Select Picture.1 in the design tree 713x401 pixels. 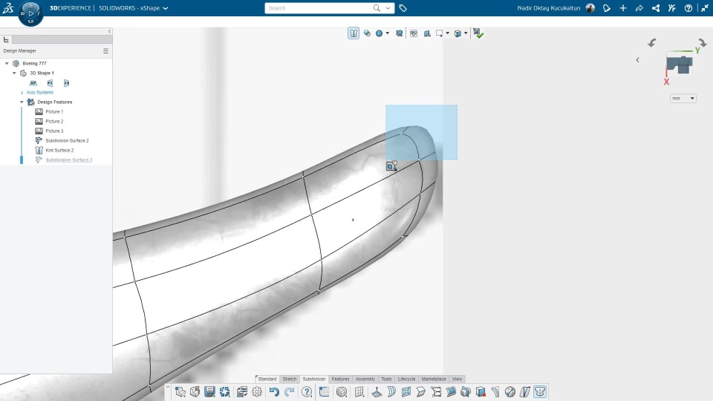(54, 111)
